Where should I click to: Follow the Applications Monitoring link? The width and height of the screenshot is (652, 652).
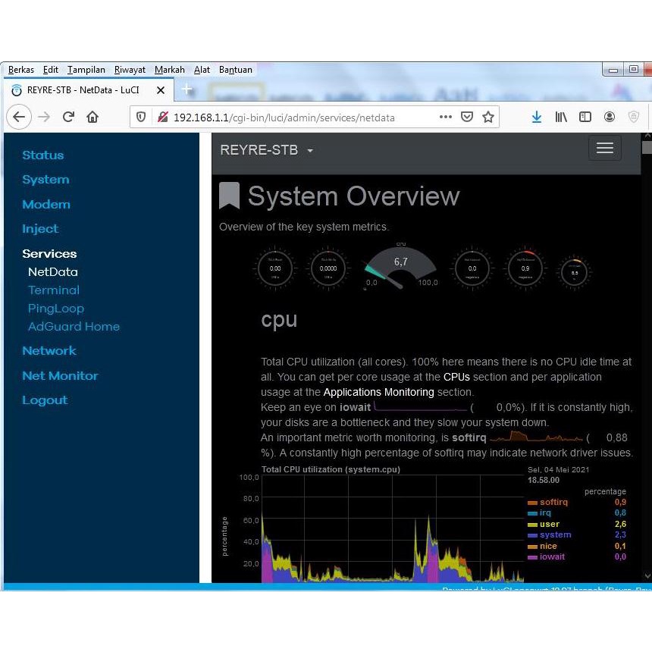[378, 392]
